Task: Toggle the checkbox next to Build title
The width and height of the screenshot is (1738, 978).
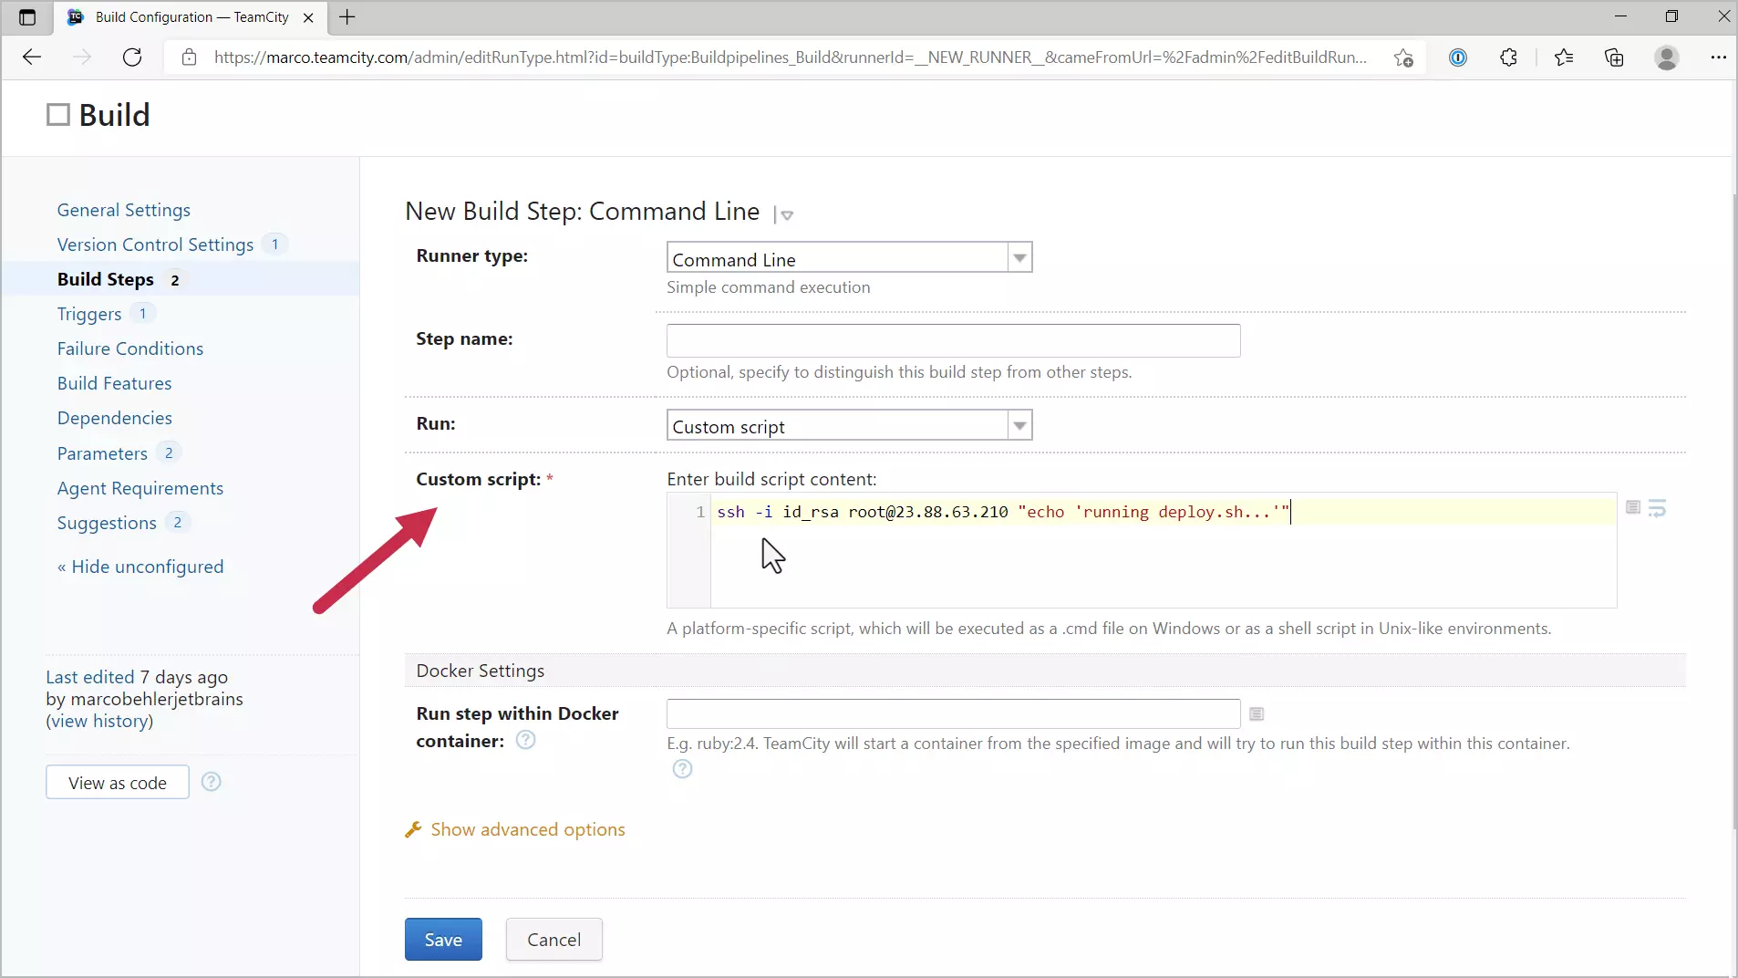Action: click(58, 115)
